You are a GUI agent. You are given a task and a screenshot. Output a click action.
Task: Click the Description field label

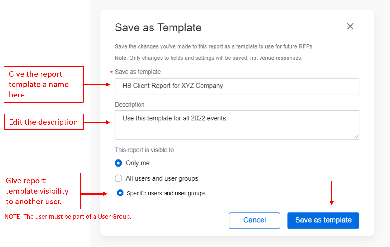(x=130, y=105)
